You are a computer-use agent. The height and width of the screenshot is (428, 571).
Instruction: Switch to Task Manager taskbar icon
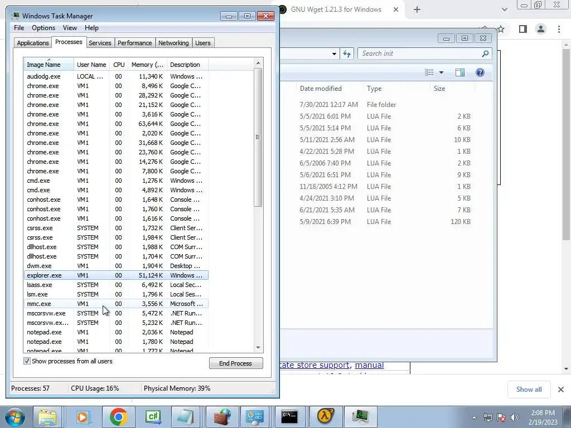coord(360,417)
